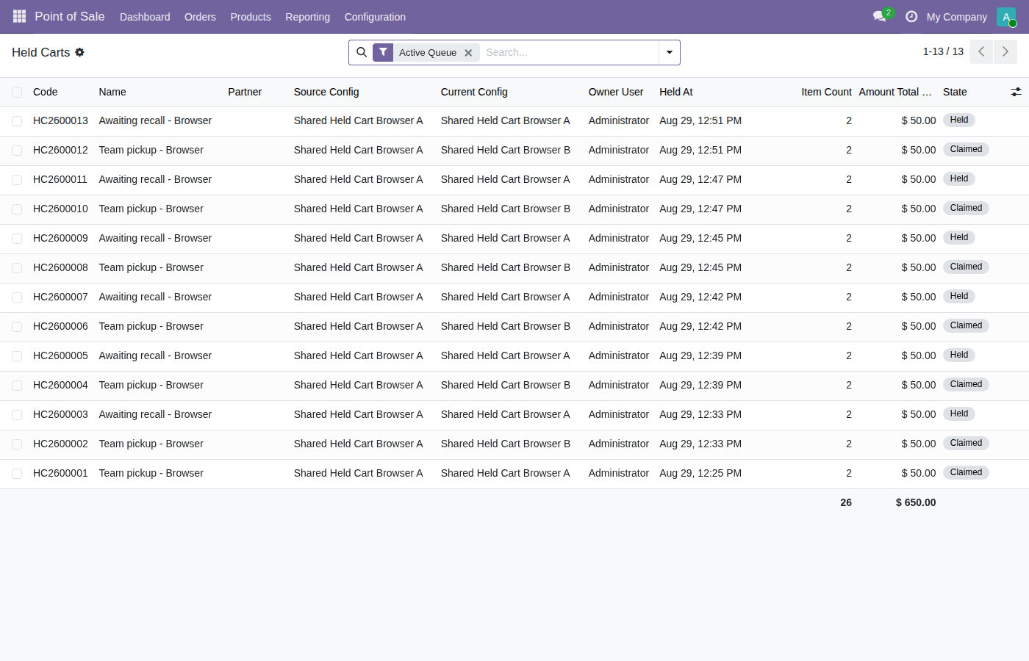The width and height of the screenshot is (1029, 661).
Task: Select the HC2600012 row checkbox
Action: (17, 151)
